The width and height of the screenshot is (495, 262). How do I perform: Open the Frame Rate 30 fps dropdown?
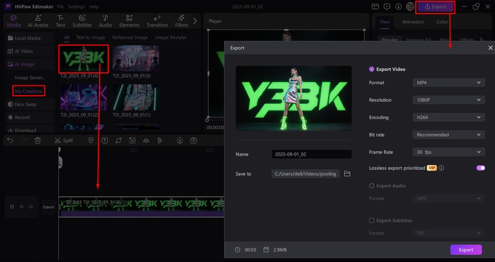tap(449, 152)
